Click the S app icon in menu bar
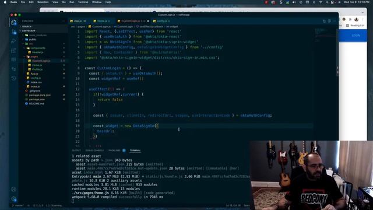This screenshot has height=210, width=373. [x=281, y=2]
